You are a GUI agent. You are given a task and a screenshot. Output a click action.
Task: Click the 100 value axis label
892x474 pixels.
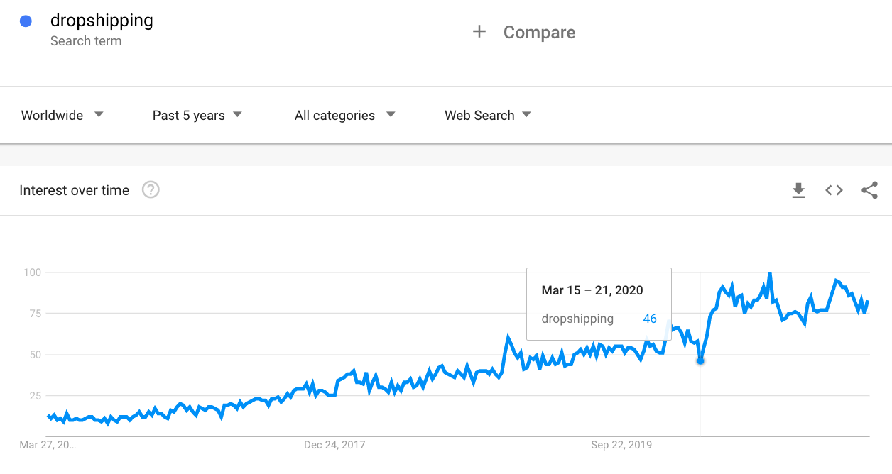pos(33,272)
